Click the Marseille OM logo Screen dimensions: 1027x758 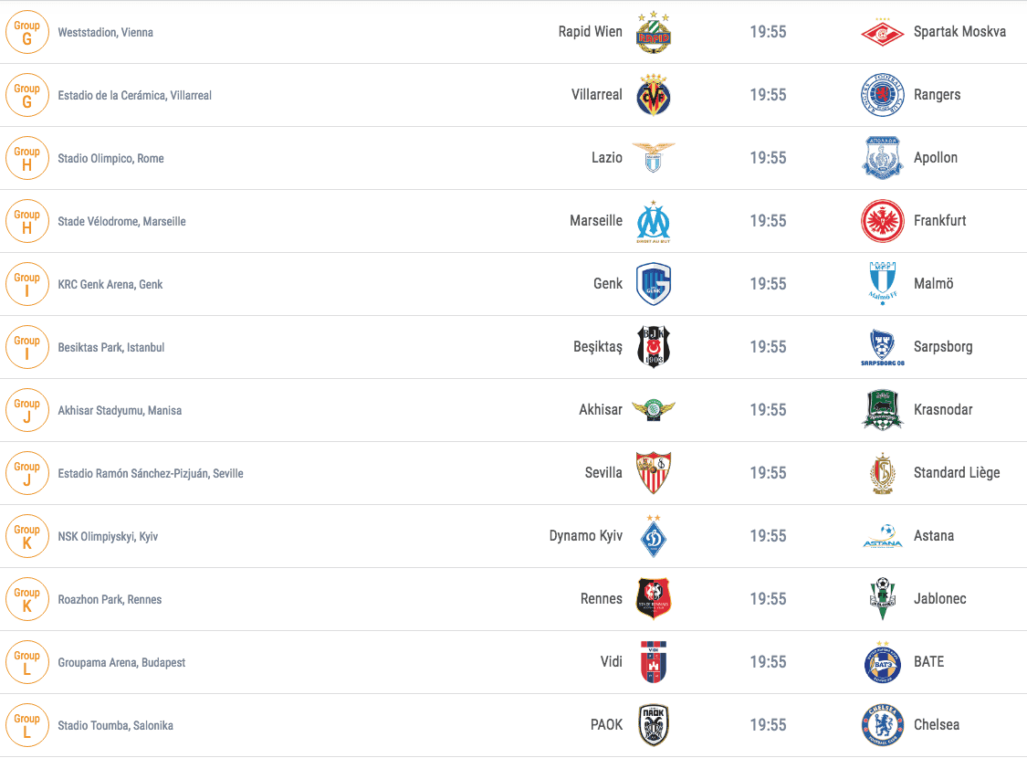653,221
